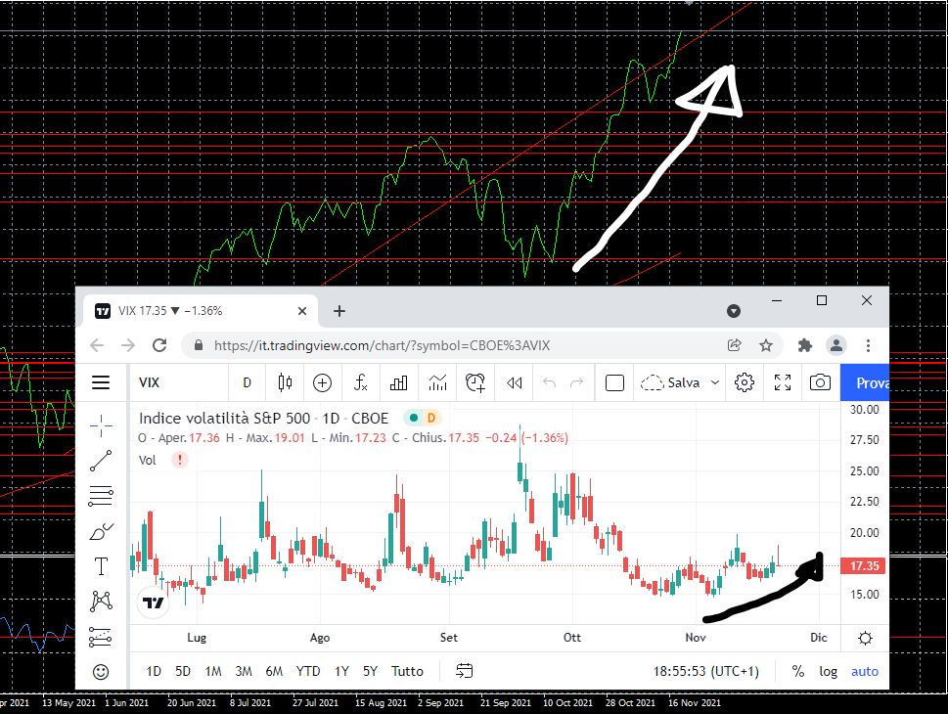Select the trend line drawing tool
The image size is (948, 714).
pos(101,461)
